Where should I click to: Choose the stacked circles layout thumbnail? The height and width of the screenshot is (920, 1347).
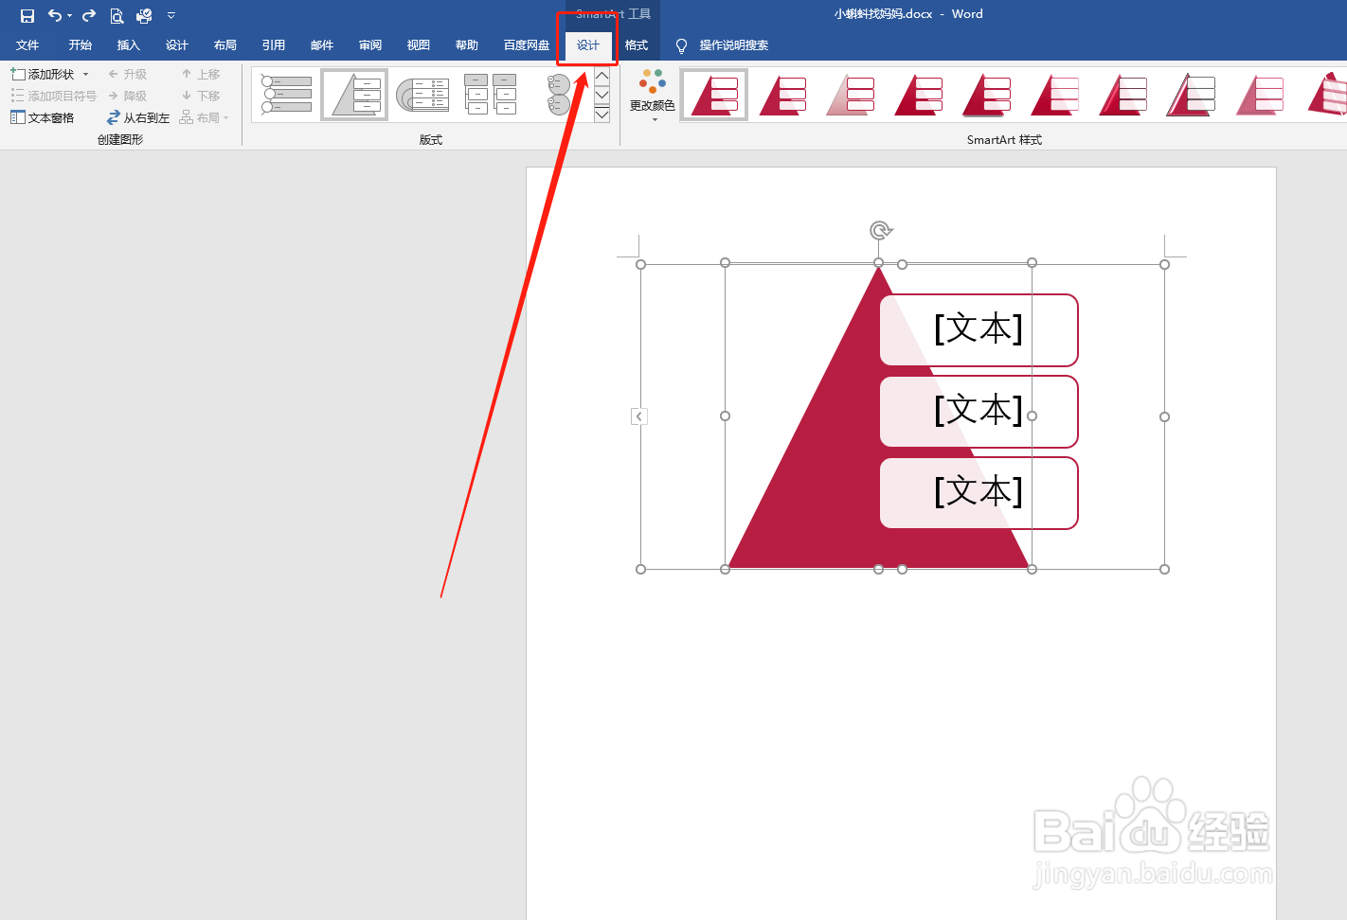coord(559,95)
